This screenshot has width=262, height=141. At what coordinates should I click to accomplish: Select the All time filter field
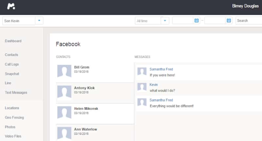(x=148, y=21)
